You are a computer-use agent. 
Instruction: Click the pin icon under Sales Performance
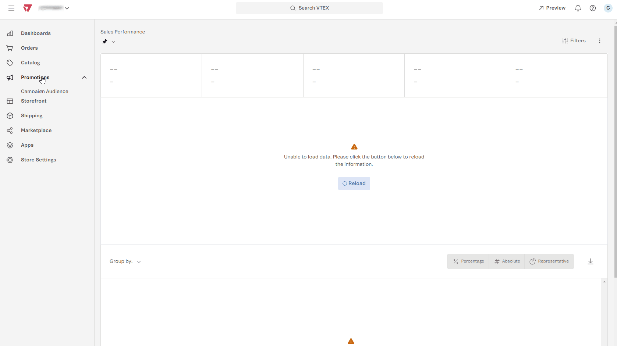[x=105, y=42]
